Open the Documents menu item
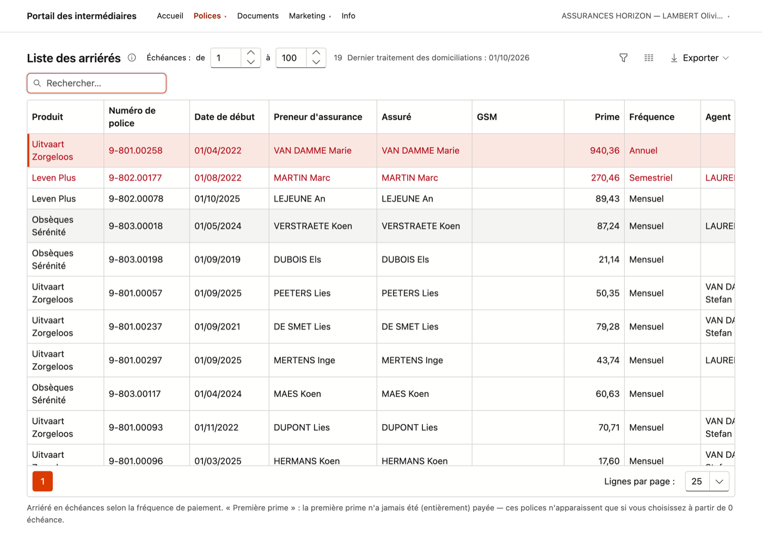762x541 pixels. 258,16
